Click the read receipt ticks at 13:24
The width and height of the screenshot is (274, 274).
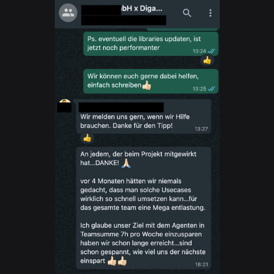point(212,51)
